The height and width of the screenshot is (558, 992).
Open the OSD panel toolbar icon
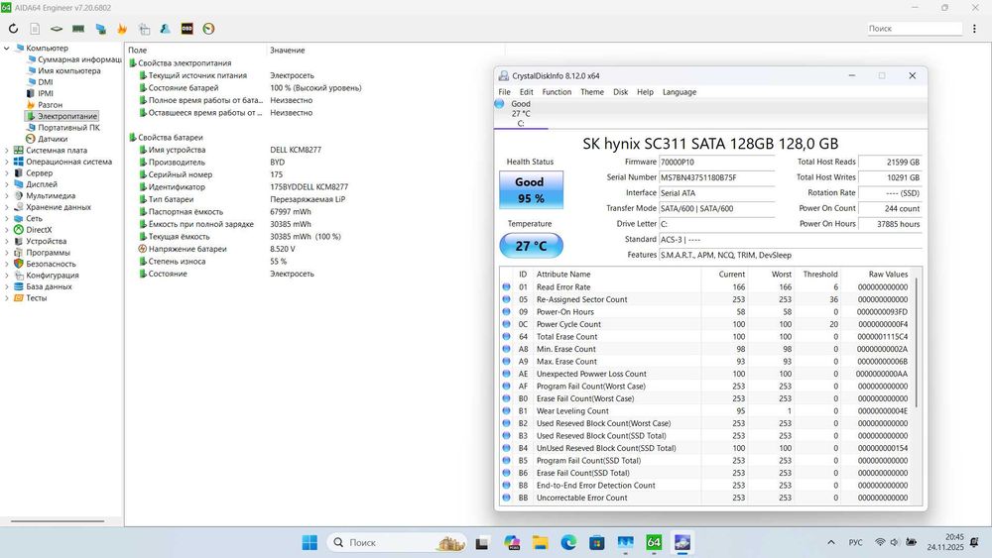[186, 29]
